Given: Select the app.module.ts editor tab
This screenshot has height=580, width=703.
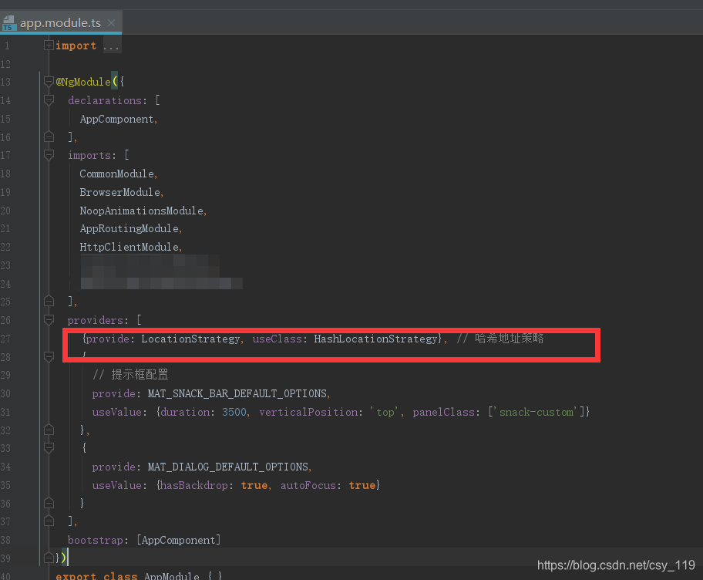Looking at the screenshot, I should pos(61,22).
